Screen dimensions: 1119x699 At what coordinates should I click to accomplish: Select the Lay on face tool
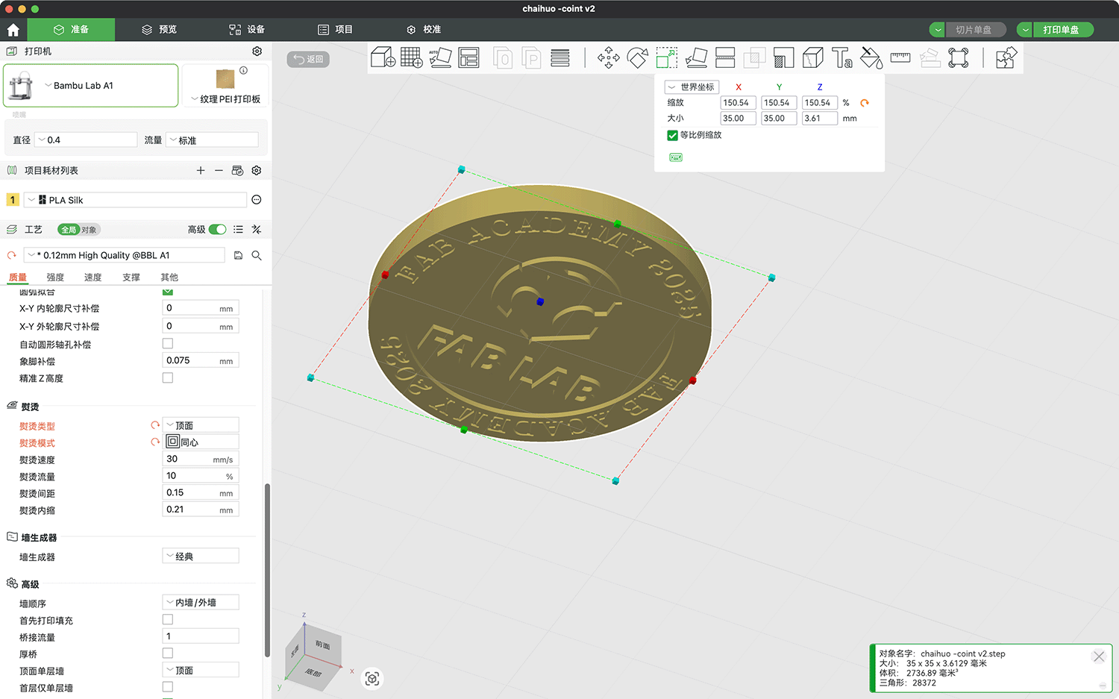click(696, 57)
